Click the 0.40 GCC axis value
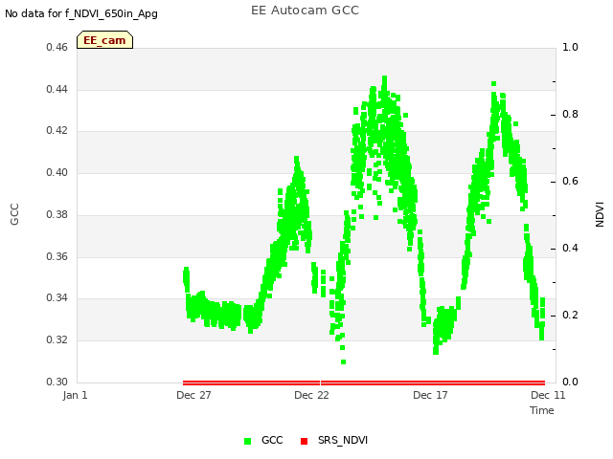Viewport: 613px width, 459px height. point(57,172)
